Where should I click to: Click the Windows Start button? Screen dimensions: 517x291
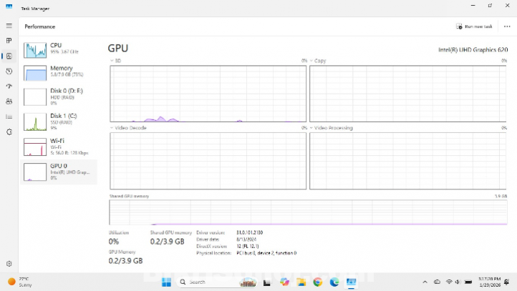tap(167, 282)
